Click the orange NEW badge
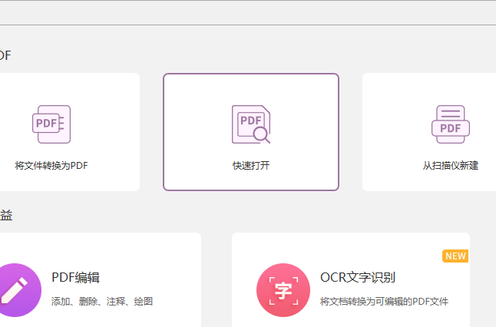This screenshot has width=496, height=327. tap(455, 256)
